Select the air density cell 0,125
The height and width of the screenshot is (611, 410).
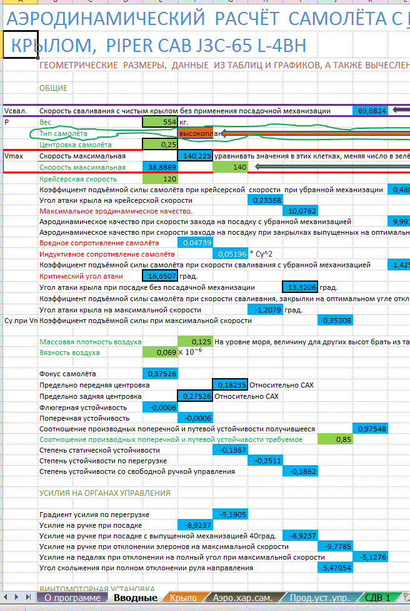[x=196, y=341]
